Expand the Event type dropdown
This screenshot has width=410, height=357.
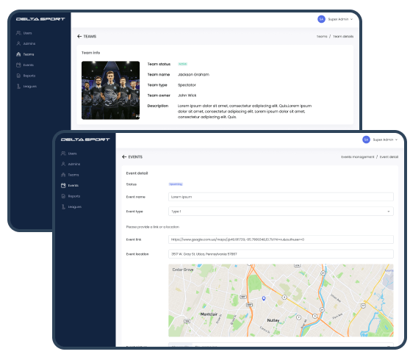[x=281, y=212]
